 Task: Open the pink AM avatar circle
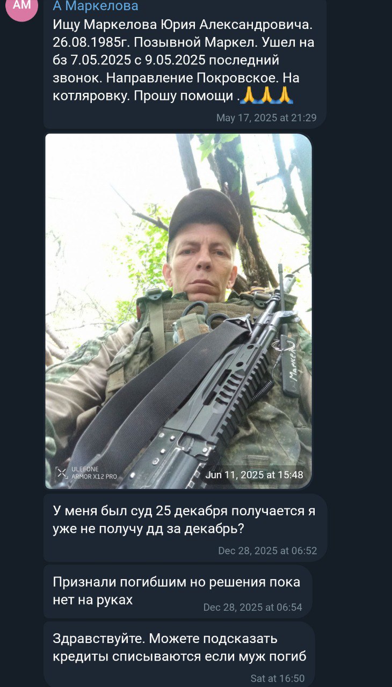pos(21,6)
